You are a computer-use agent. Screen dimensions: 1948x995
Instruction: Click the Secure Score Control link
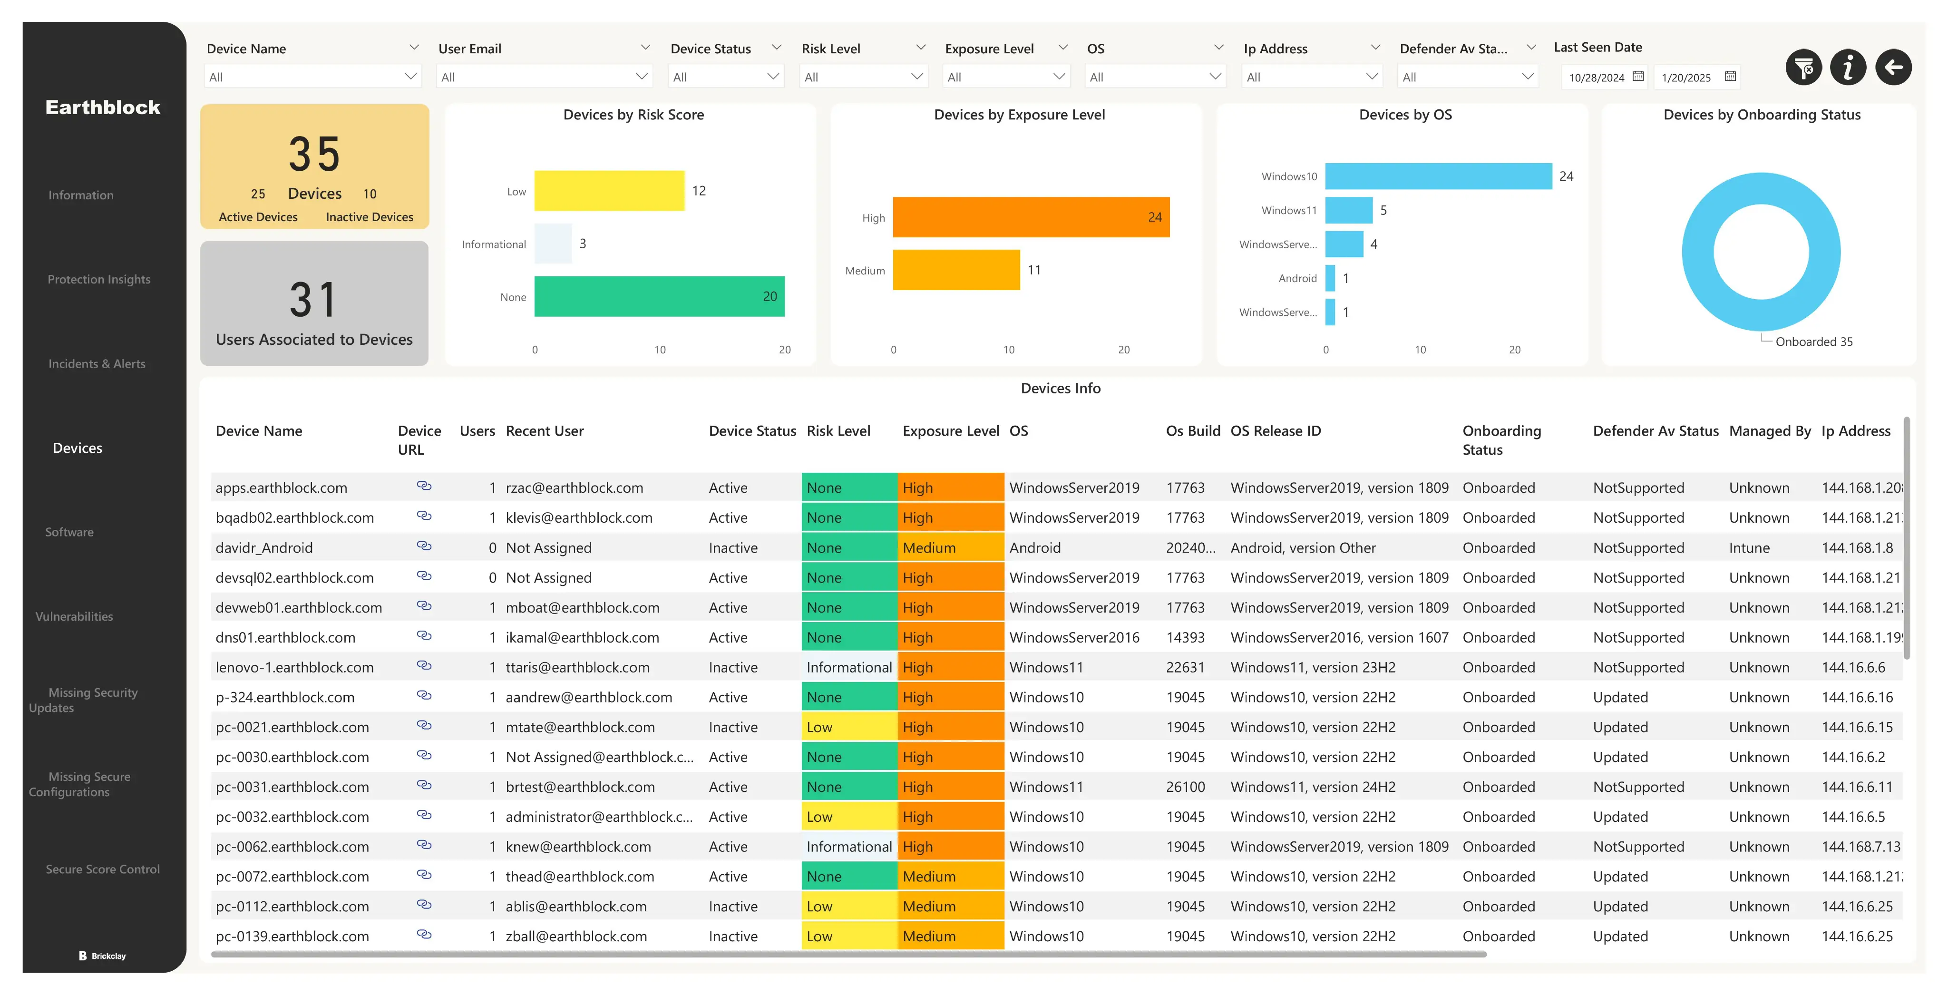103,869
